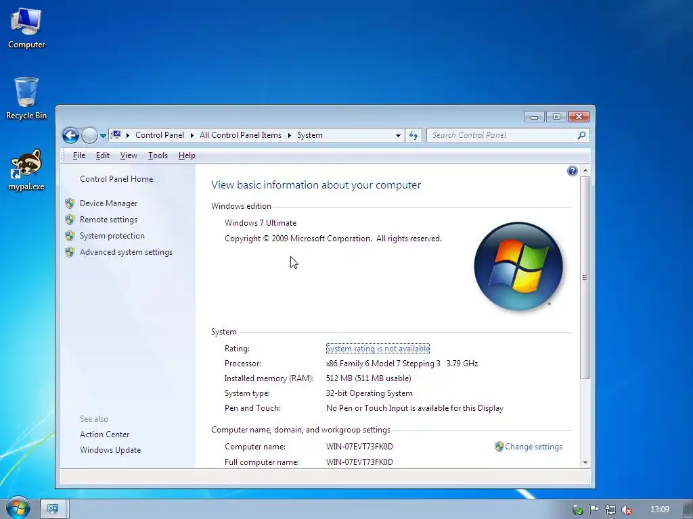Minimize the System window
The image size is (693, 519).
534,116
